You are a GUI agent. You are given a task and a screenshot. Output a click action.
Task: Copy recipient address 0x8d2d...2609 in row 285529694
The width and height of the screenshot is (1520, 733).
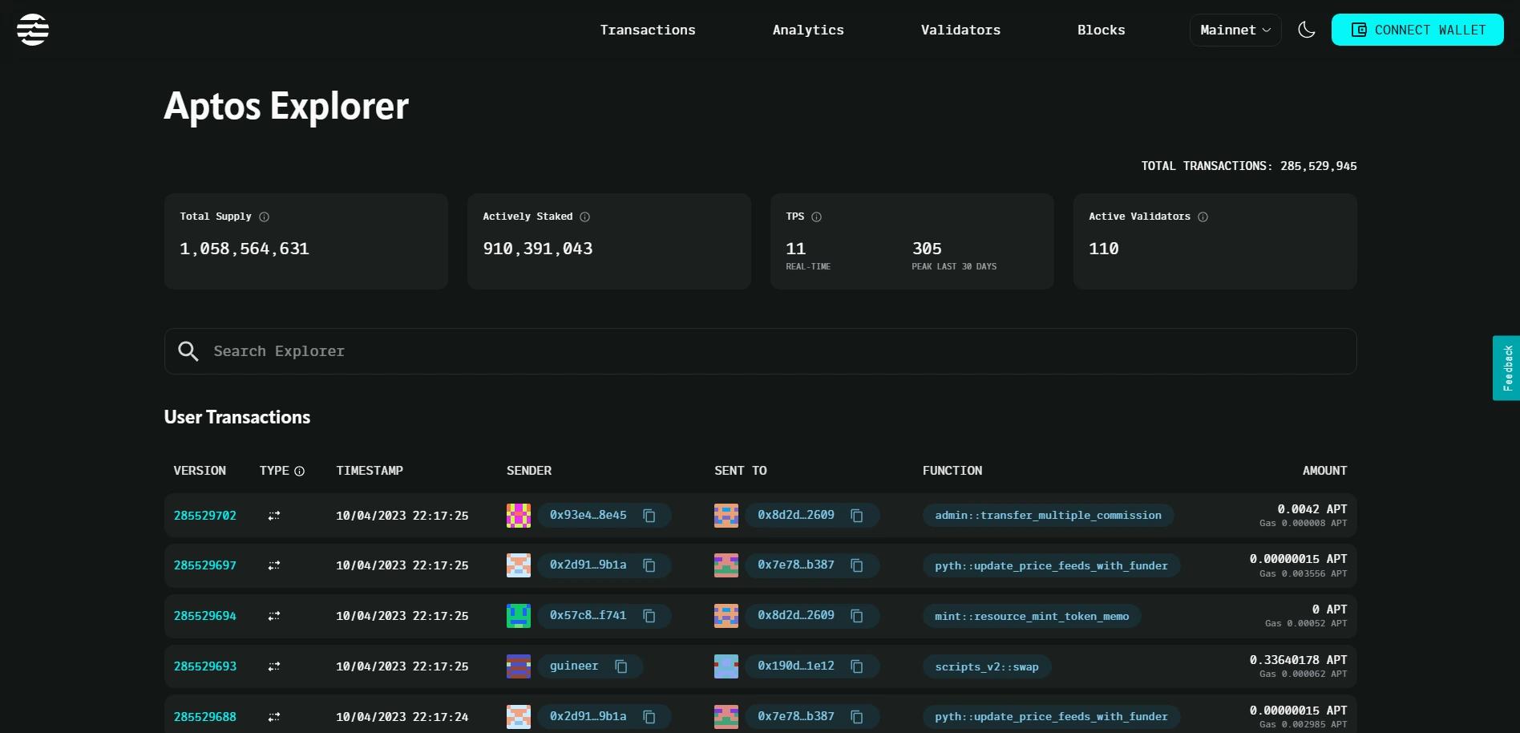tap(857, 616)
